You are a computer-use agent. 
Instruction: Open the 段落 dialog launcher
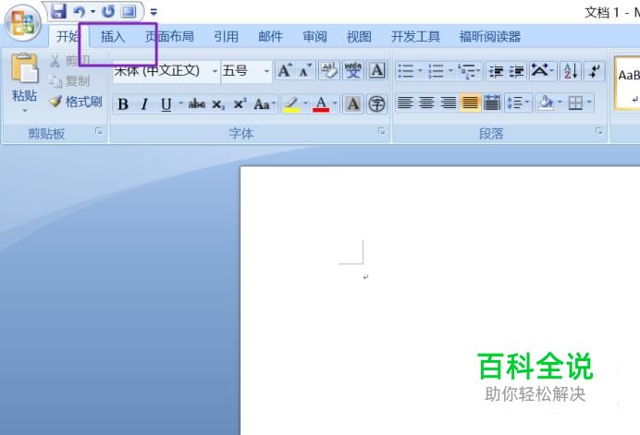pyautogui.click(x=598, y=131)
